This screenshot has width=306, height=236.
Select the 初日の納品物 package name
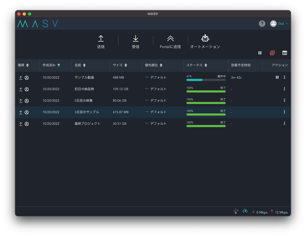[x=84, y=89]
